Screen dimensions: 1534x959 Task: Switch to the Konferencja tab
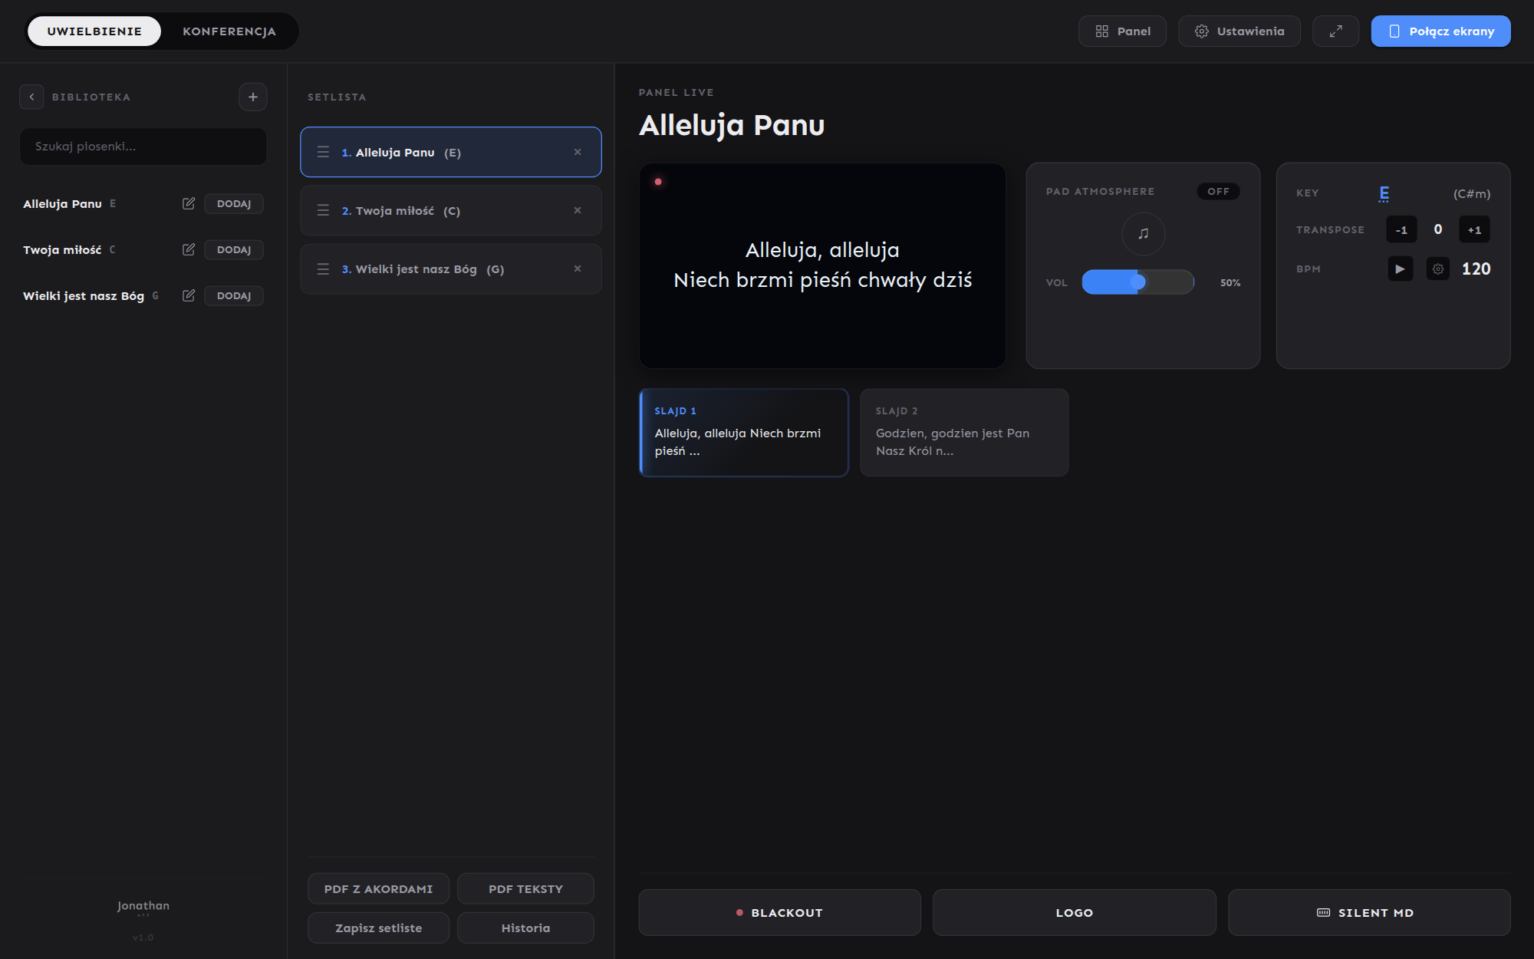(x=229, y=31)
